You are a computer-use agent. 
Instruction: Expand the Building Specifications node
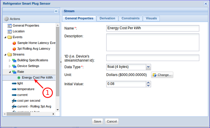[10, 60]
